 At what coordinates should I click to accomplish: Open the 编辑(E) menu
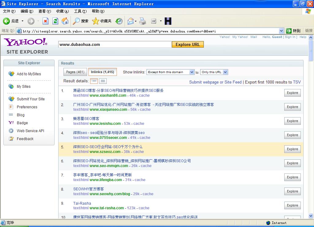[x=27, y=11]
